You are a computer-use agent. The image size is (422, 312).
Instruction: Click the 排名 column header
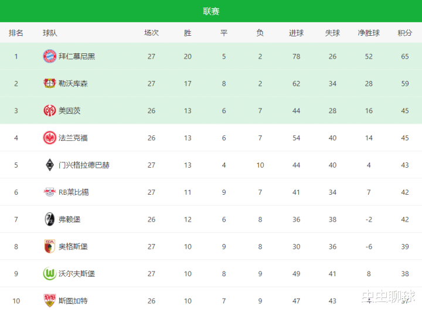16,33
